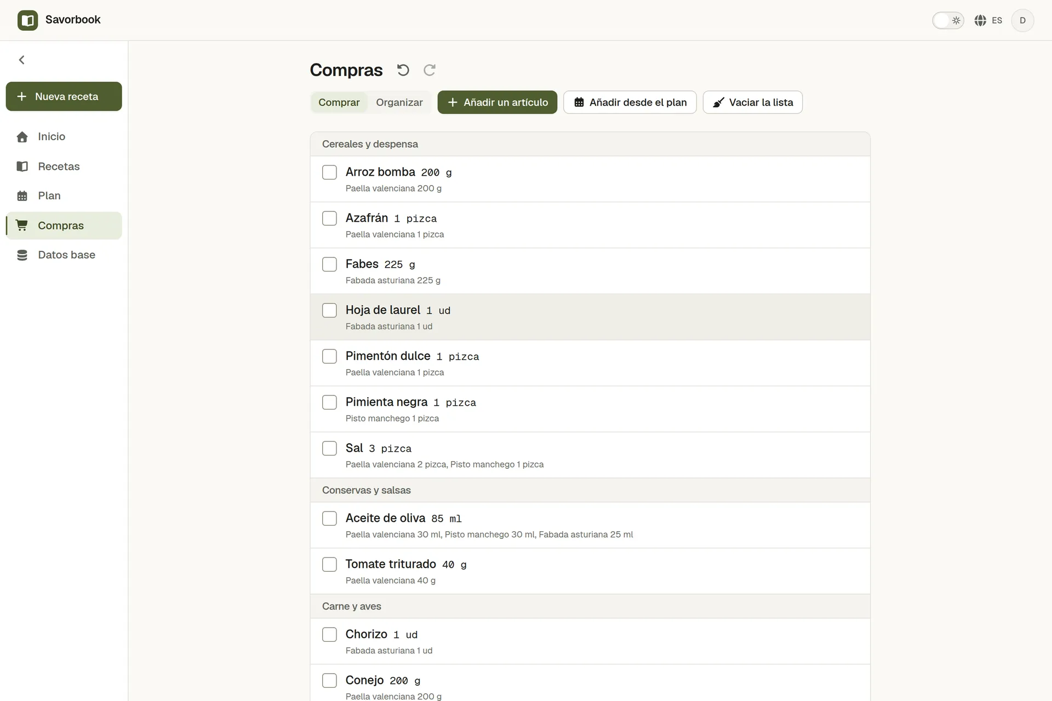This screenshot has width=1052, height=701.
Task: Open Datos base in the sidebar
Action: 64,255
